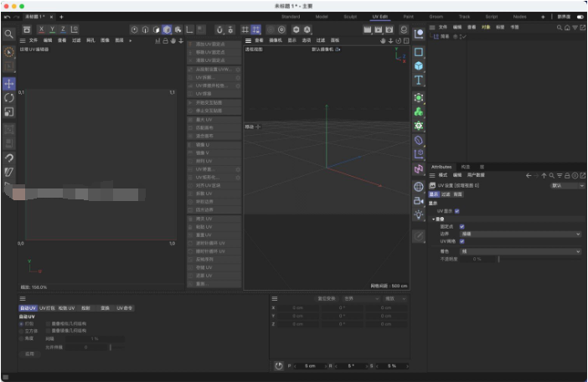Image resolution: width=588 pixels, height=382 pixels.
Task: Switch to the Model layout tab
Action: [x=322, y=17]
